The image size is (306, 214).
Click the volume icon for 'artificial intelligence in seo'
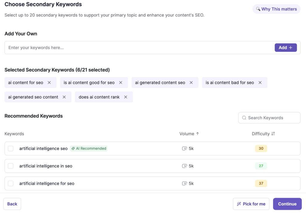184,166
